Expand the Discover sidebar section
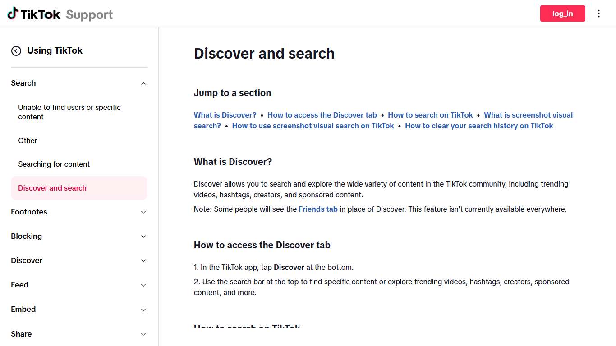This screenshot has width=616, height=346. [x=143, y=261]
